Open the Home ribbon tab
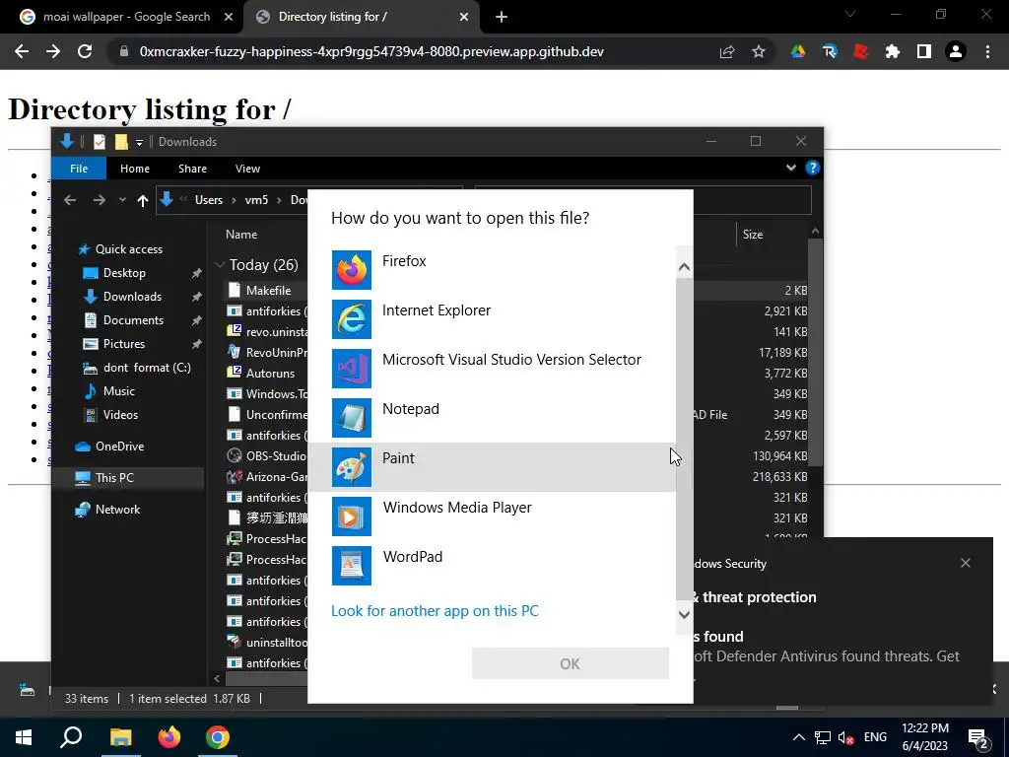Screen dimensions: 1009x757 (x=134, y=169)
